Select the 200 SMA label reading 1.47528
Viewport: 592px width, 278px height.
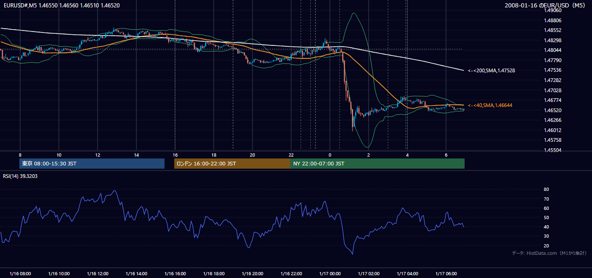pos(491,70)
